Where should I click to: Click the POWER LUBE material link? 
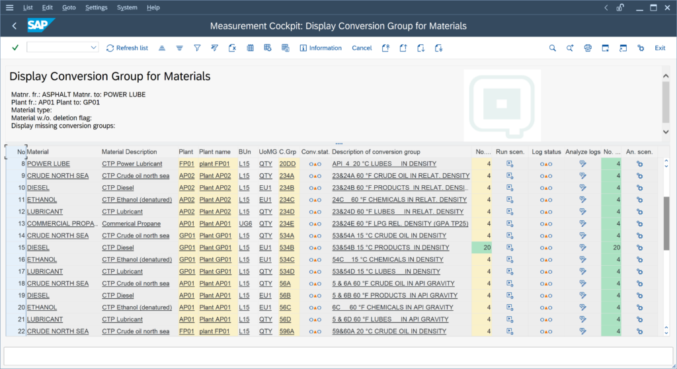point(48,164)
